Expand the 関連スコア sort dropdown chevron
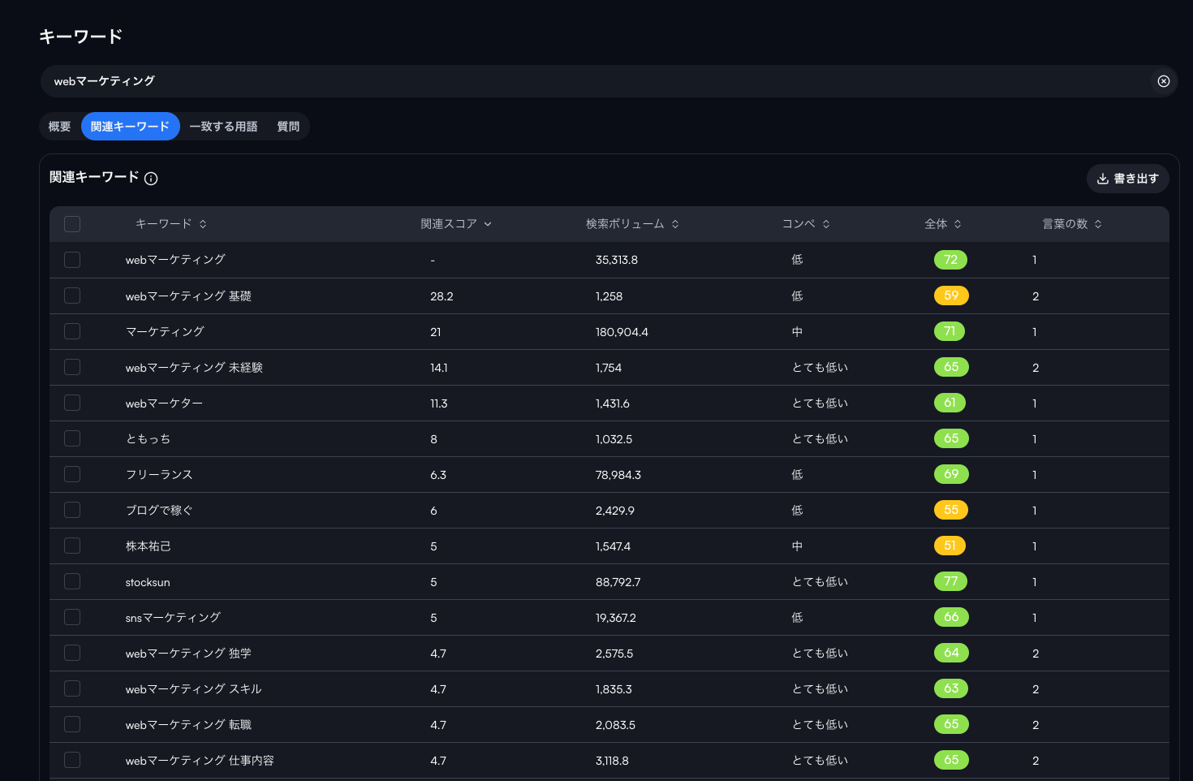1193x781 pixels. click(x=488, y=224)
